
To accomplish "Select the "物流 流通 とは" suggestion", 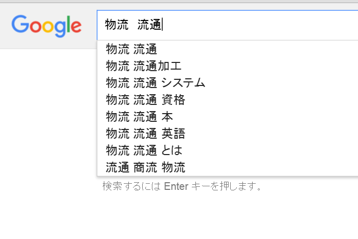I will (144, 150).
